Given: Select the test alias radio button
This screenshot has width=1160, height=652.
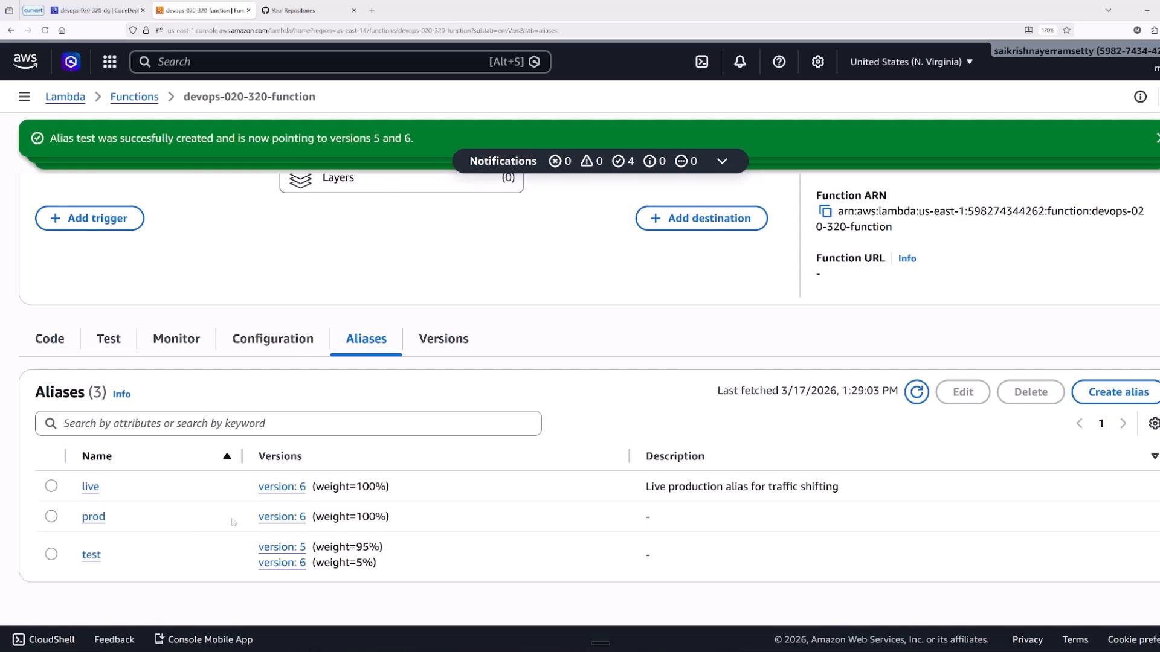Looking at the screenshot, I should pos(51,554).
